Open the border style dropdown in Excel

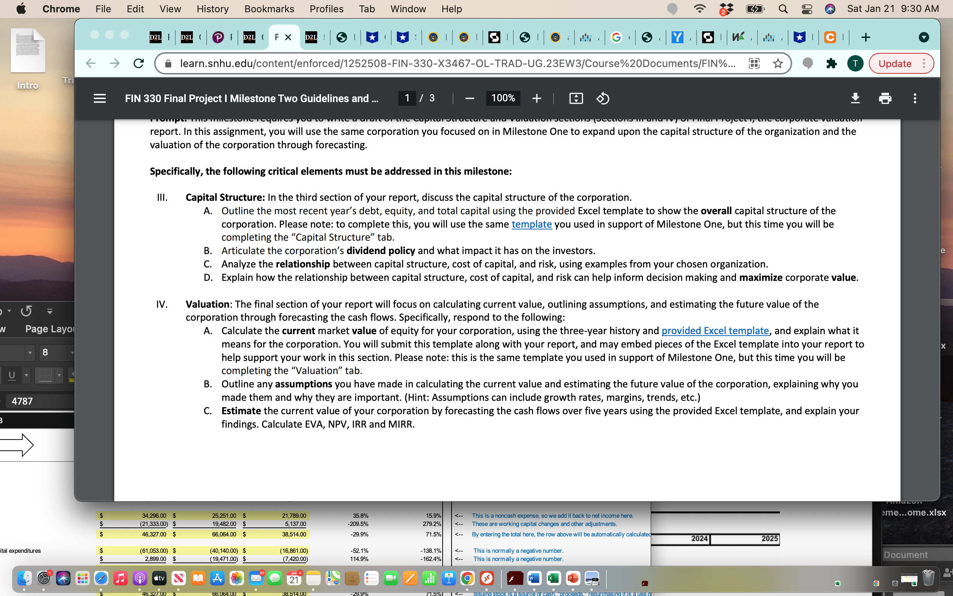point(58,375)
